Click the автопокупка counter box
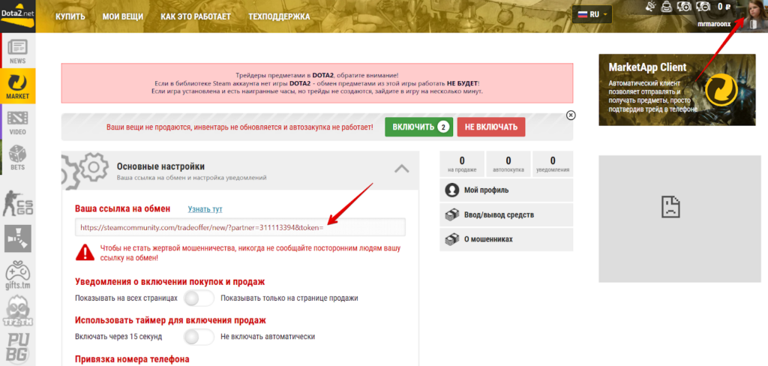This screenshot has width=768, height=366. click(508, 164)
